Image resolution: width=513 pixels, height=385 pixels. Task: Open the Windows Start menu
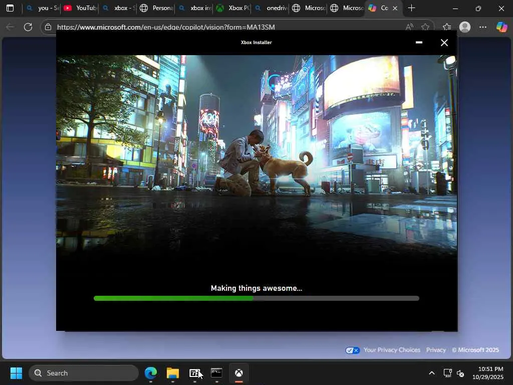tap(17, 373)
